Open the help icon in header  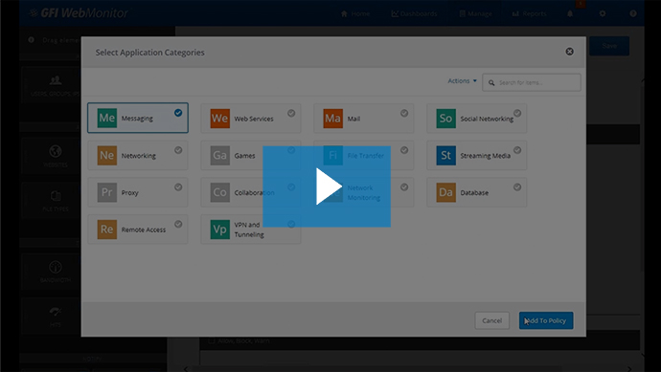(633, 13)
